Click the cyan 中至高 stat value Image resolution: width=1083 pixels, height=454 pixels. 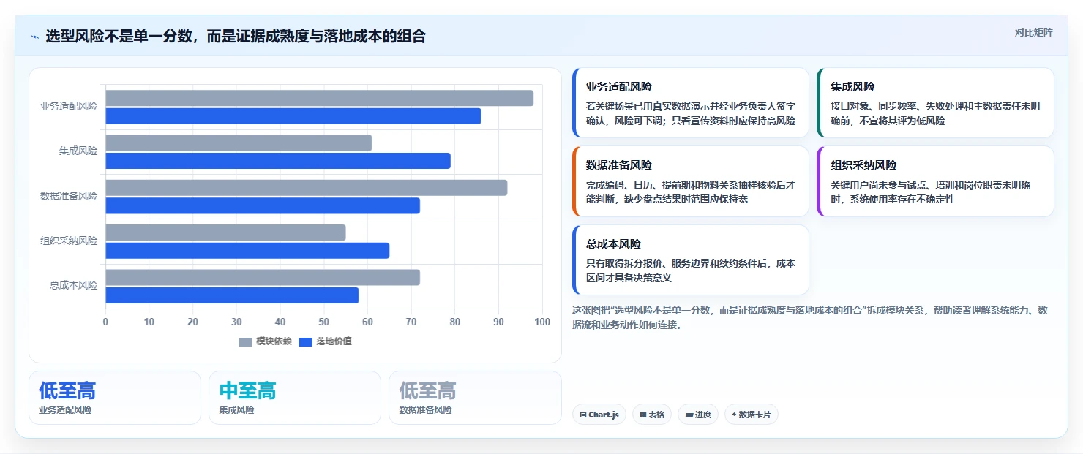pos(247,390)
